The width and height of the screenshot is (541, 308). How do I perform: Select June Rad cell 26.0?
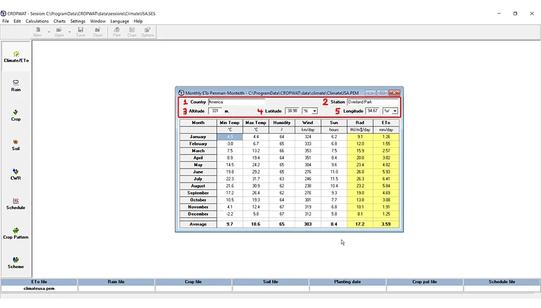(x=360, y=172)
